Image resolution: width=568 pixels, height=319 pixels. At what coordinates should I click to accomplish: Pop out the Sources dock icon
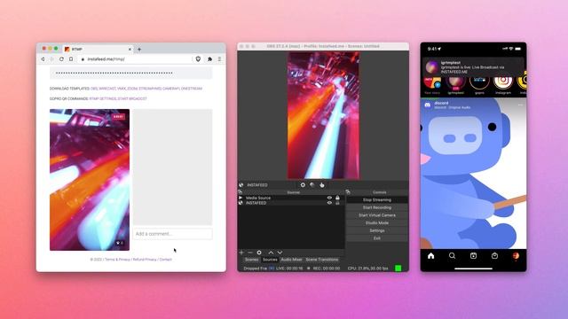click(241, 192)
